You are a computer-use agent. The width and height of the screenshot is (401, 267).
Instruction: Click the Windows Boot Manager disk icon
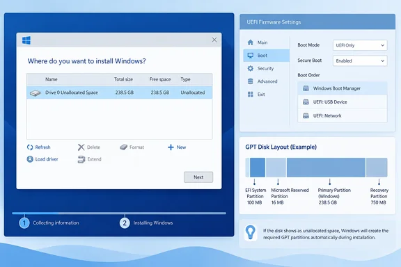[x=306, y=88]
